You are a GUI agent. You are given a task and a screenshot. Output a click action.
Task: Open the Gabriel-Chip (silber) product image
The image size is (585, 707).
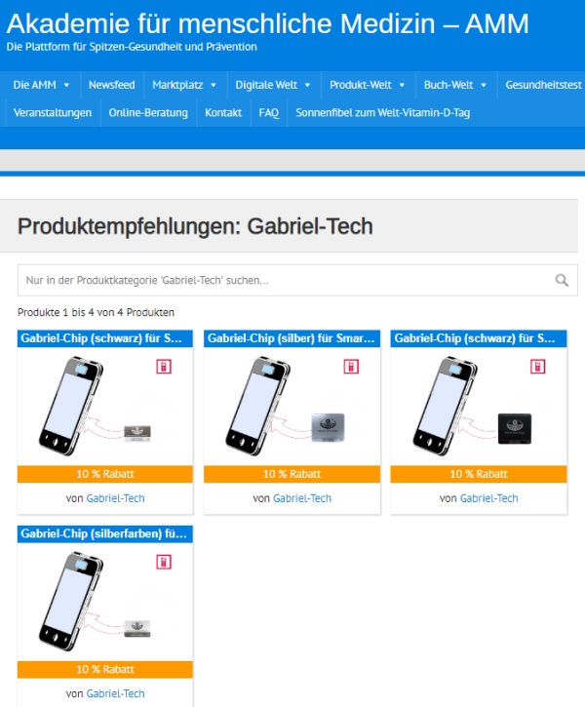click(x=292, y=407)
